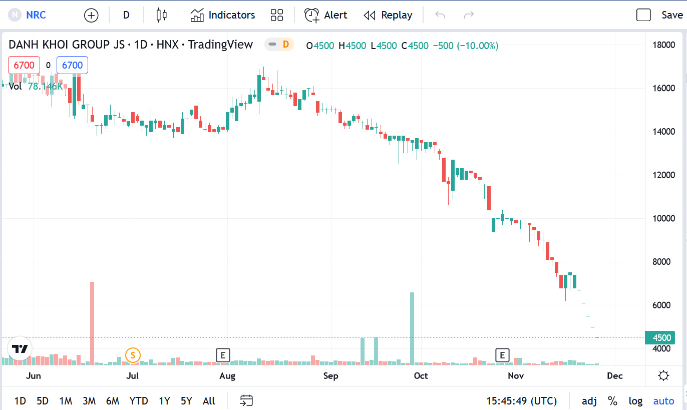
Task: Open the candlestick chart style menu
Action: pos(161,15)
